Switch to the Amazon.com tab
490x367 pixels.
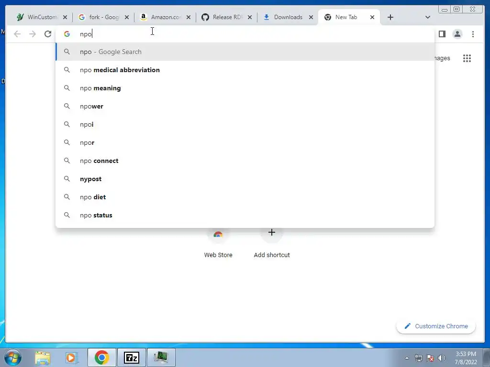coord(161,17)
